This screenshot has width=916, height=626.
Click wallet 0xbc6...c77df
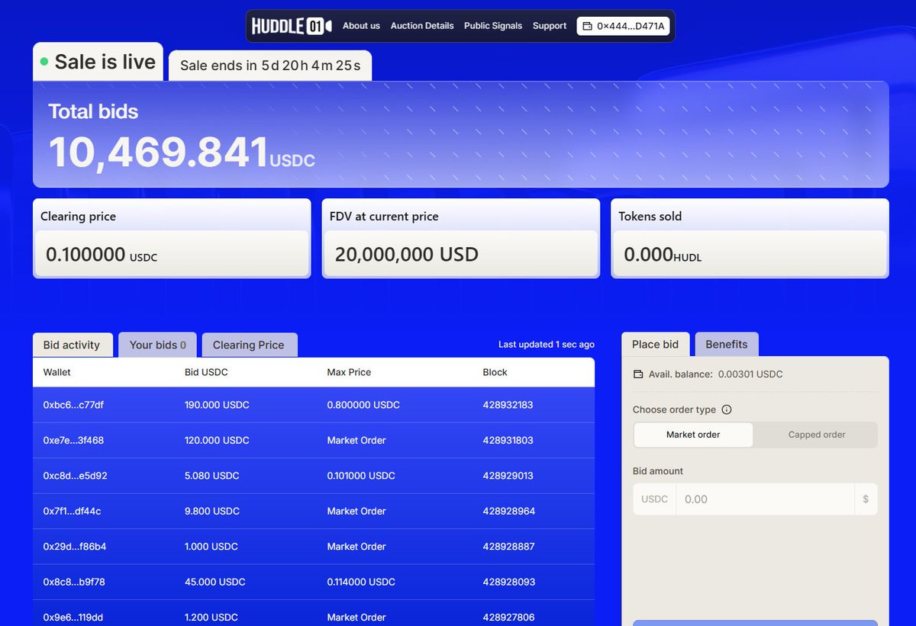tap(73, 405)
